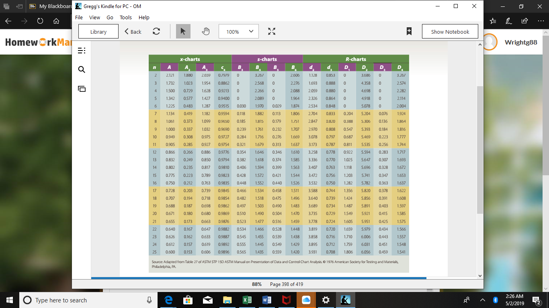Open the flashcards icon in Kindle sidebar
This screenshot has height=308, width=549.
(82, 89)
